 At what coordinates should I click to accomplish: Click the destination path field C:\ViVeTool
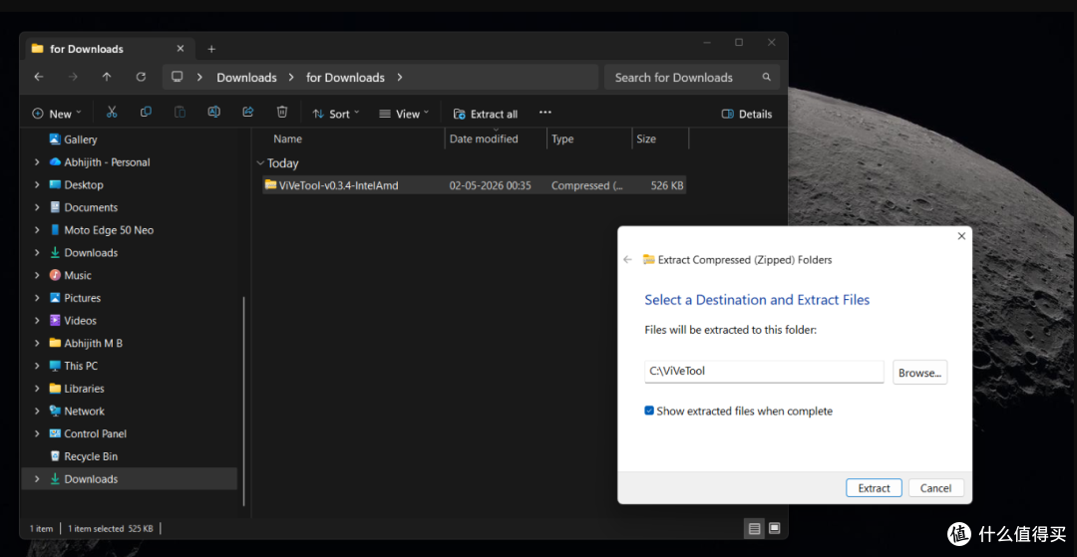764,371
